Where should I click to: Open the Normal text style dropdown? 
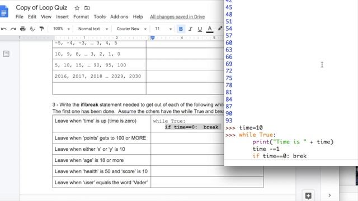pos(93,28)
